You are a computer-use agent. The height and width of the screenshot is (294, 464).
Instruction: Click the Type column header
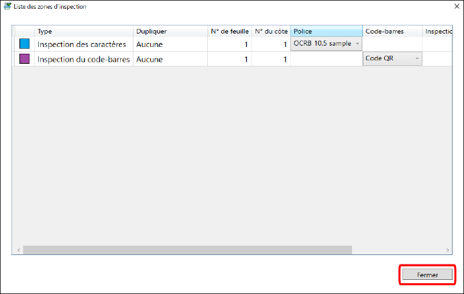84,32
